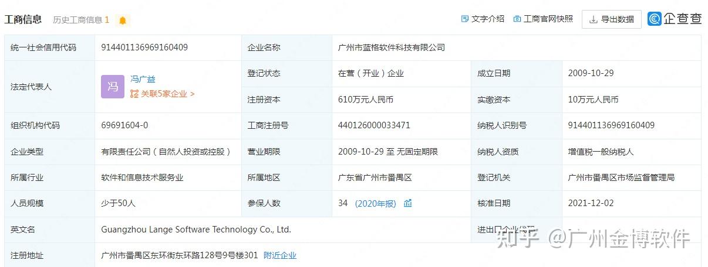
Task: Click the 导出数据 button
Action: click(611, 19)
